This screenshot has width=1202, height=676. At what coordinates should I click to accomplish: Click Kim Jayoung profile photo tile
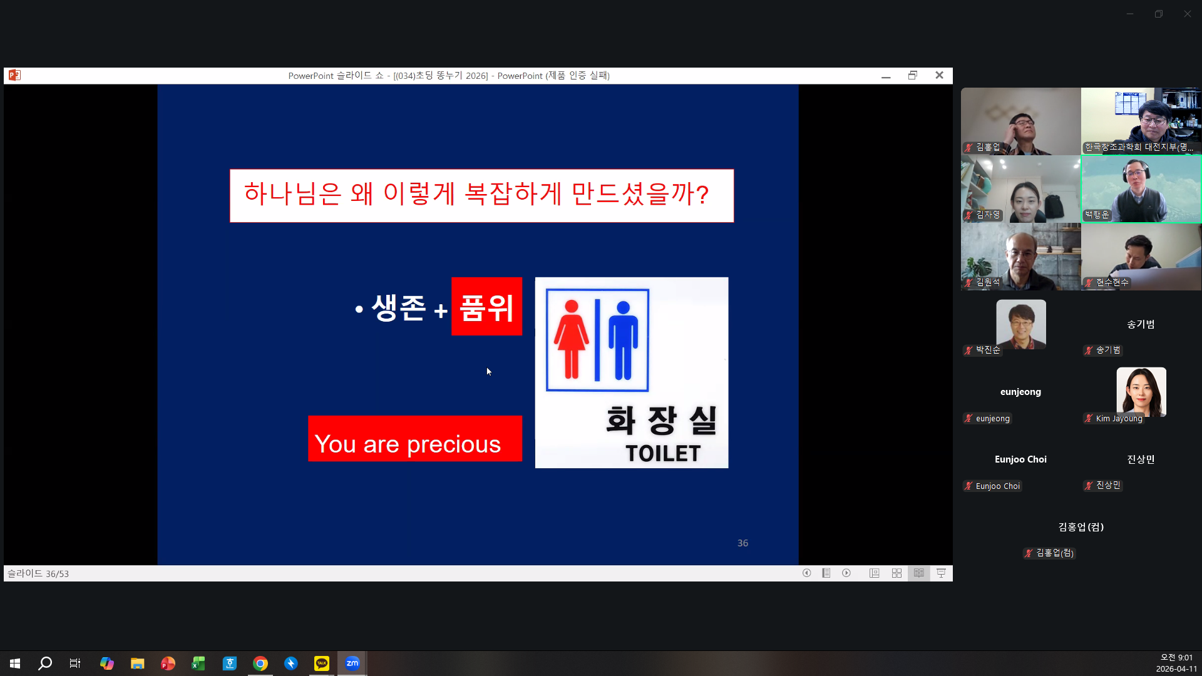coord(1141,392)
